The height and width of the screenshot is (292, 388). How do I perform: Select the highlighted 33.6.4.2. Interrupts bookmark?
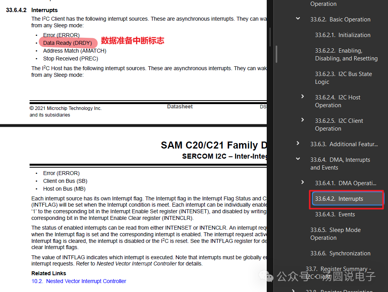click(347, 199)
